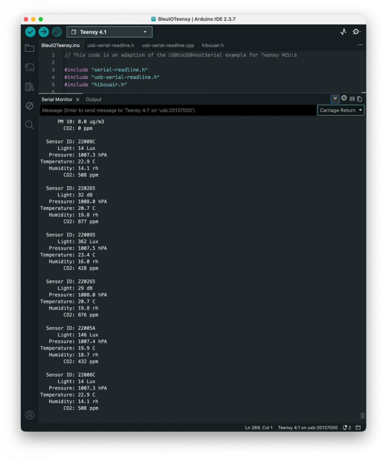Switch to the Output panel tab
This screenshot has height=459, width=387.
pos(94,100)
